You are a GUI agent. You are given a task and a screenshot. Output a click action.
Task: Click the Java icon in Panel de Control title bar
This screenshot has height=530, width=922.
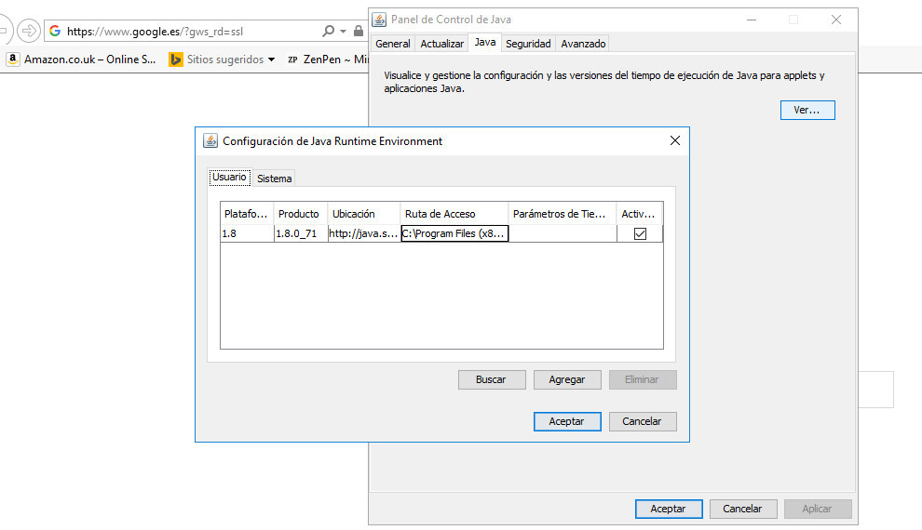tap(379, 20)
